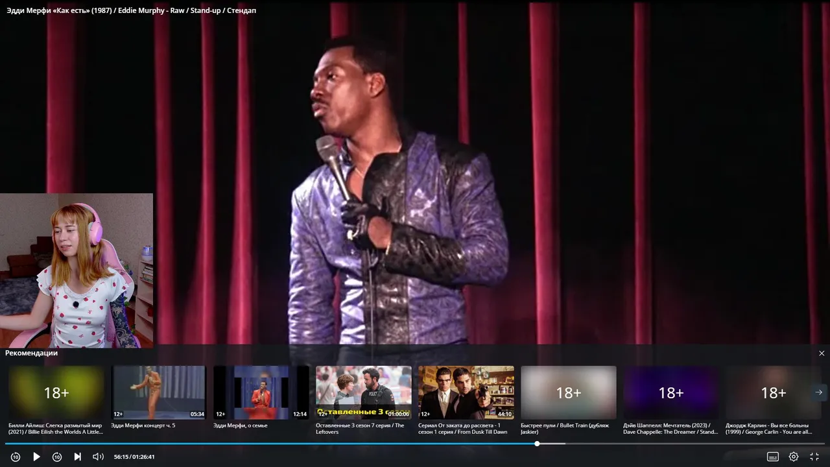
Task: Click the Рекомендации heading
Action: [31, 353]
